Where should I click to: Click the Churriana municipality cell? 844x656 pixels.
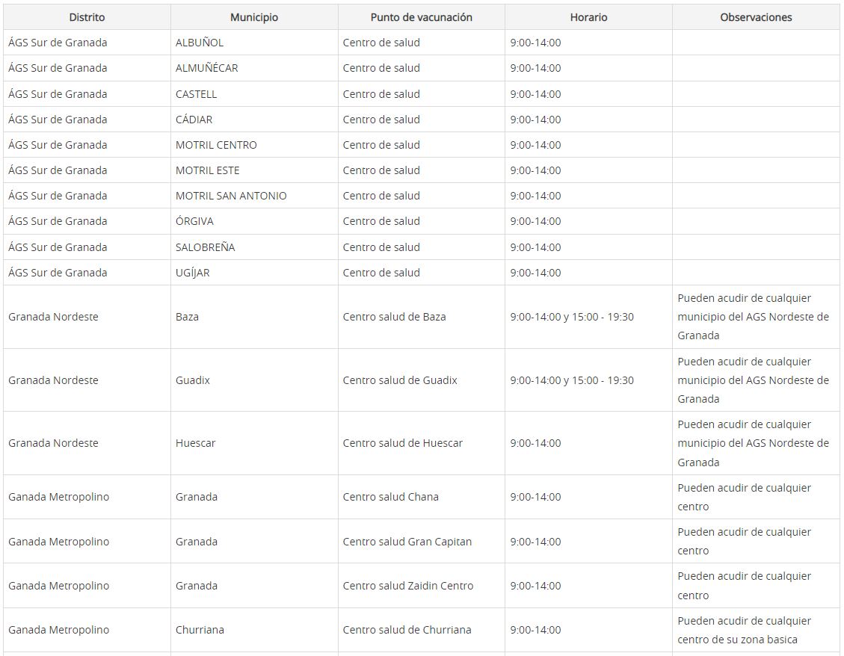pyautogui.click(x=200, y=630)
